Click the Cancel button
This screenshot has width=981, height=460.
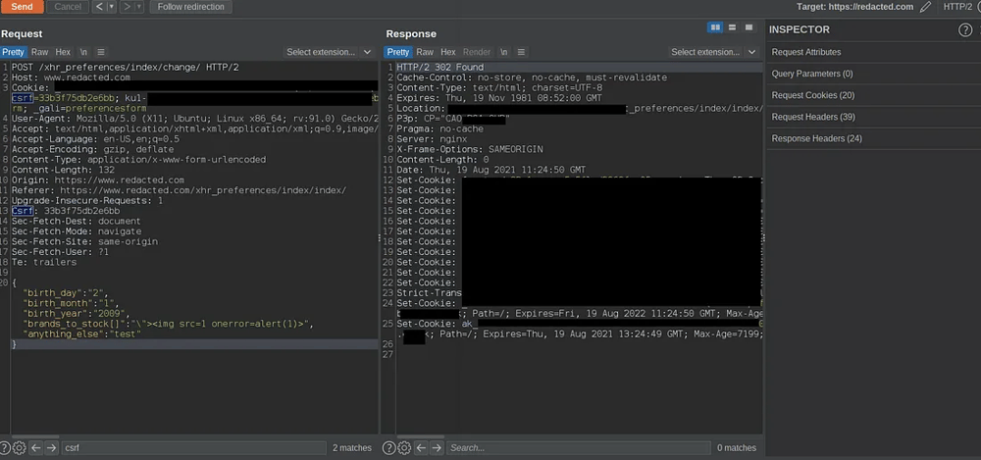[68, 7]
